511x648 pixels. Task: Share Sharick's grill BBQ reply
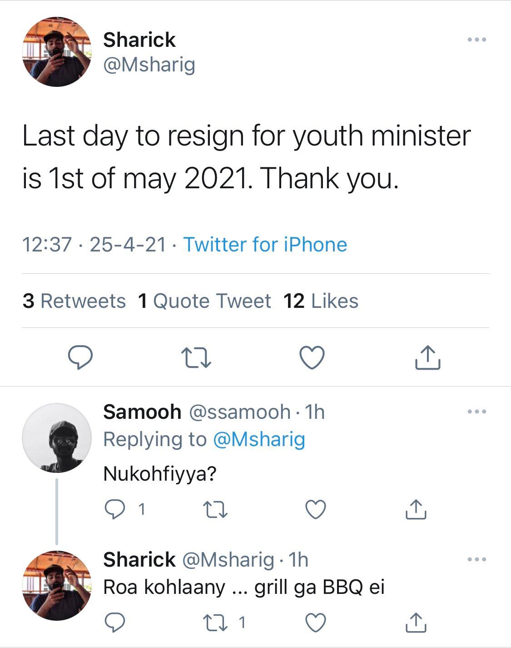pos(416,622)
